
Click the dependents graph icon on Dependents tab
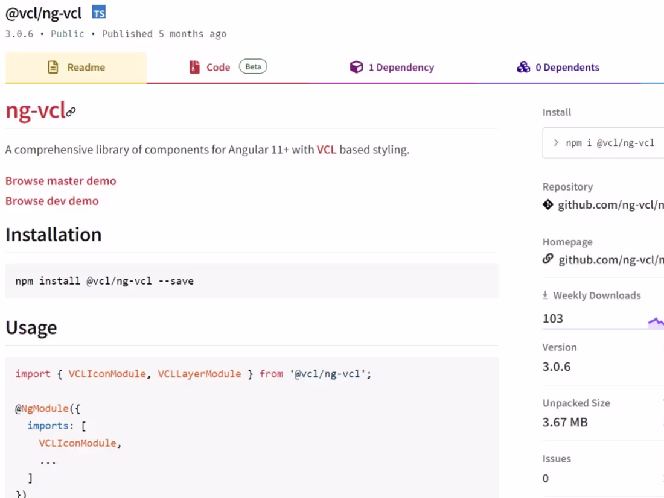pos(524,67)
